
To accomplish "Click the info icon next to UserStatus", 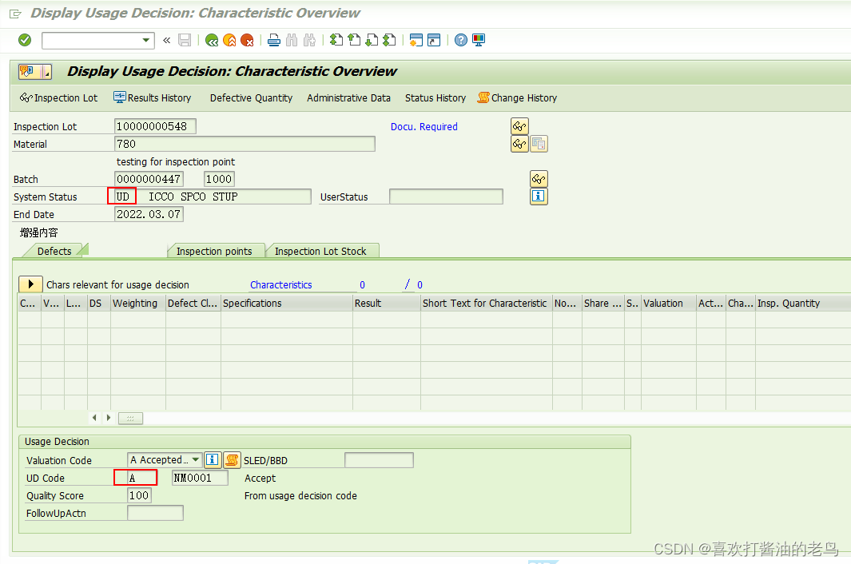I will (539, 196).
